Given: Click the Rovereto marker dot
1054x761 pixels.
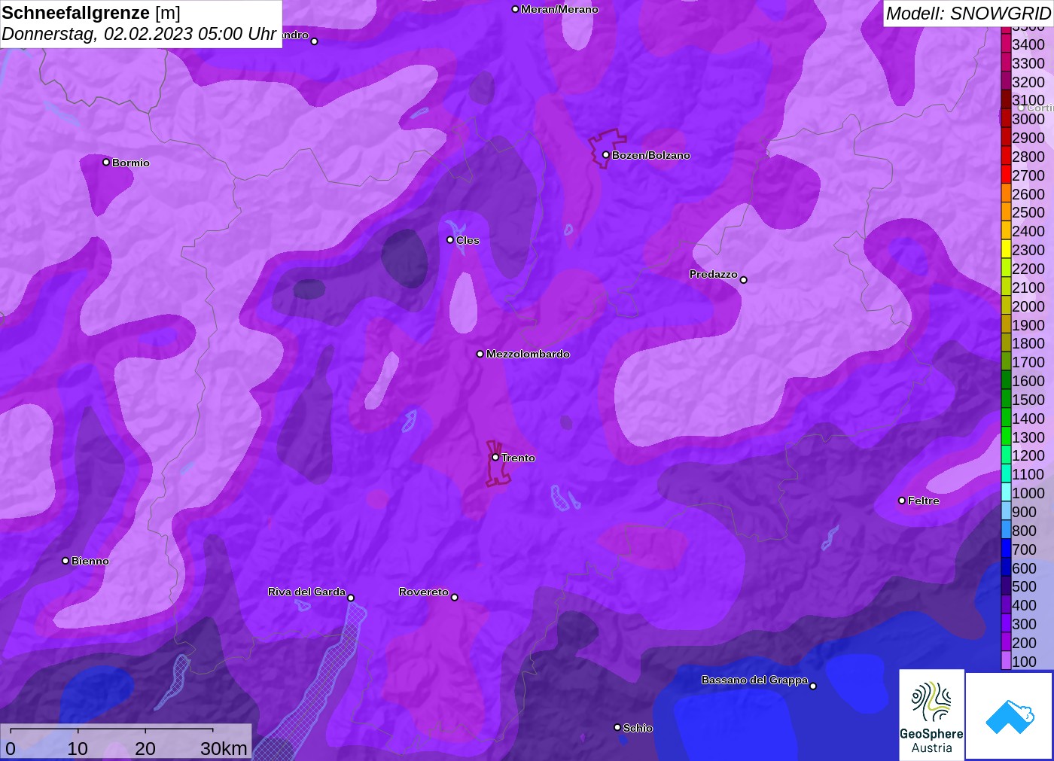Looking at the screenshot, I should coord(455,598).
